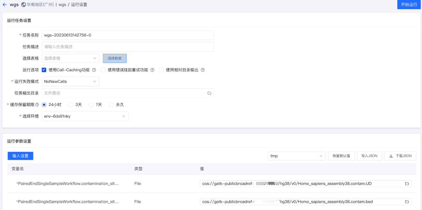Image resolution: width=422 pixels, height=210 pixels.
Task: Click wgs in the breadcrumb path
Action: [x=62, y=5]
